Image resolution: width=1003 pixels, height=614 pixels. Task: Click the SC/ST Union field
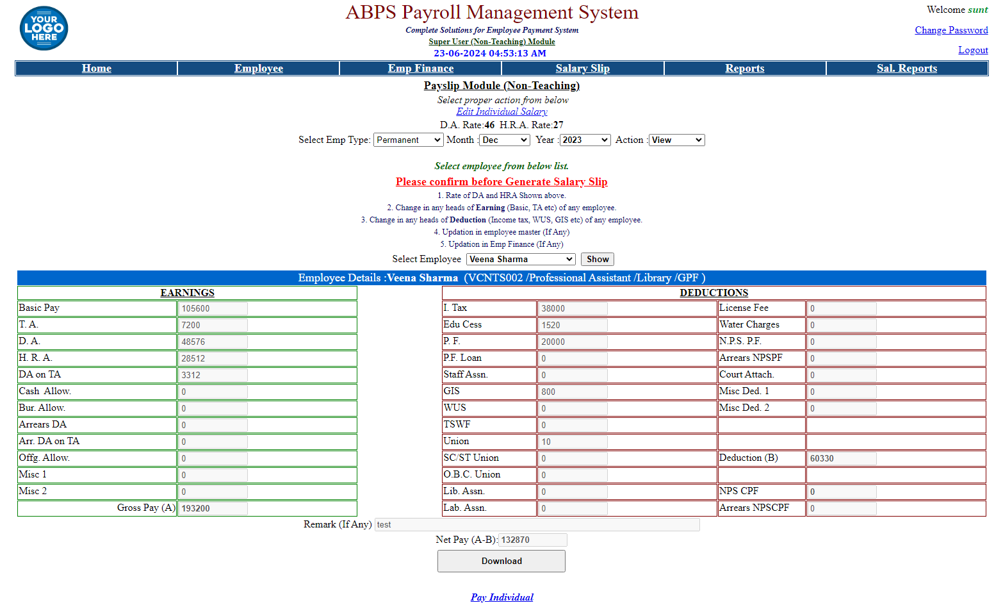pyautogui.click(x=573, y=458)
